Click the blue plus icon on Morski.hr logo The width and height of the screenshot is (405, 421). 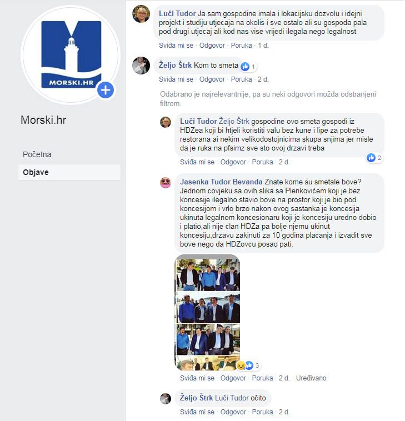pyautogui.click(x=106, y=90)
